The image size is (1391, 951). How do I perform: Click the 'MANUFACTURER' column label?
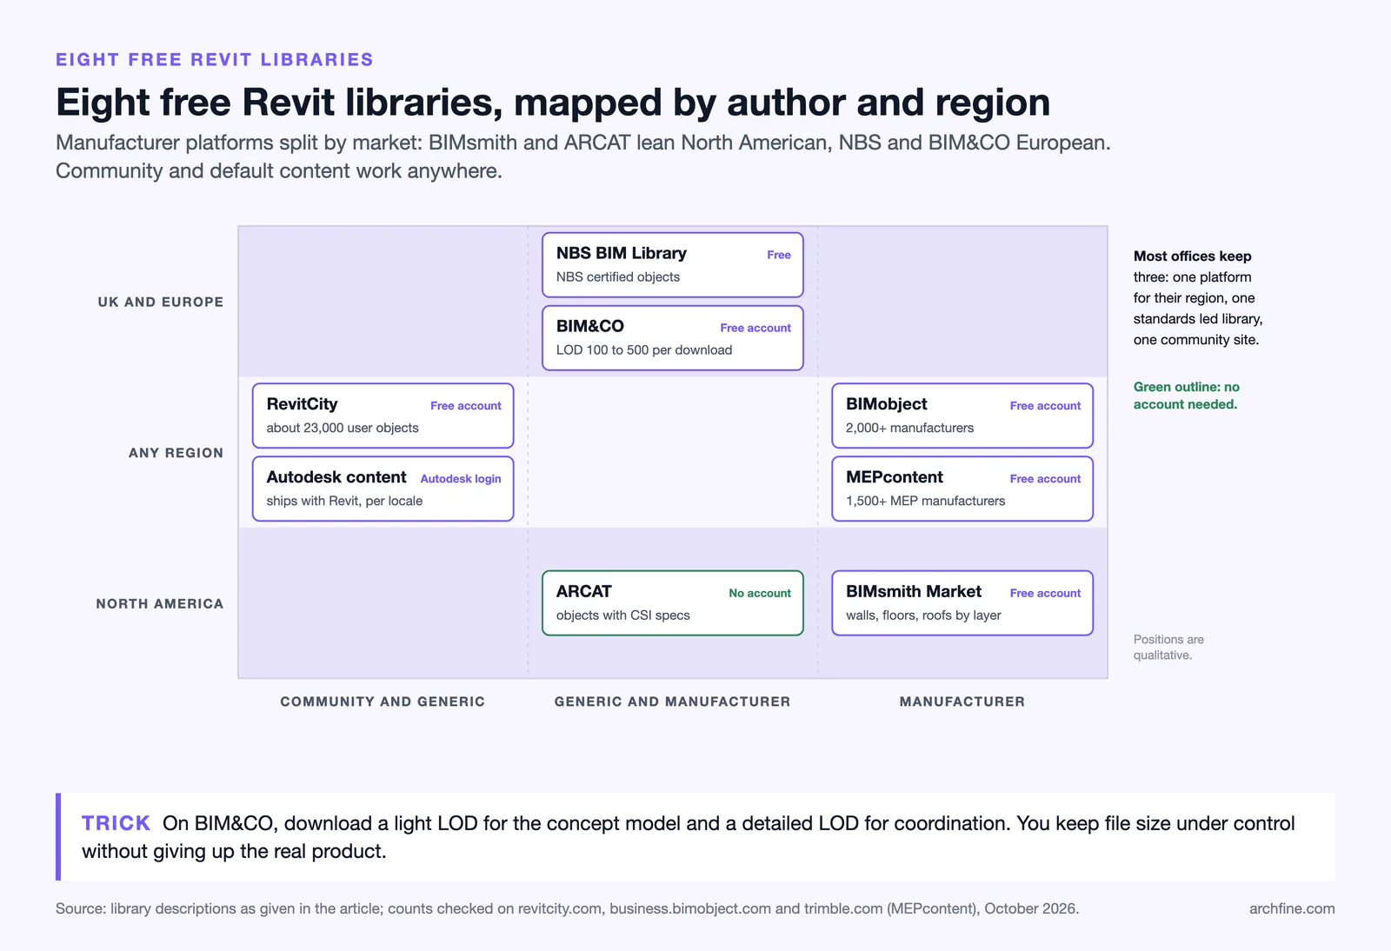tap(962, 702)
